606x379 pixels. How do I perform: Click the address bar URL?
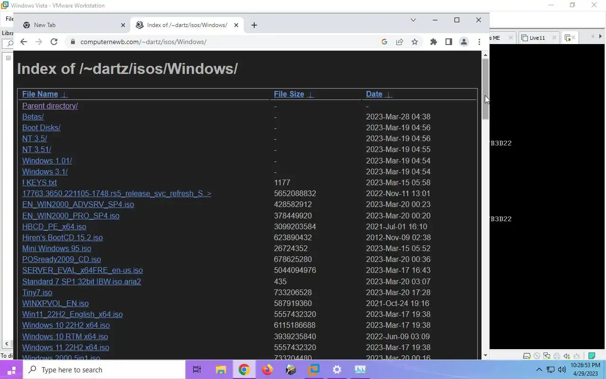pos(143,42)
